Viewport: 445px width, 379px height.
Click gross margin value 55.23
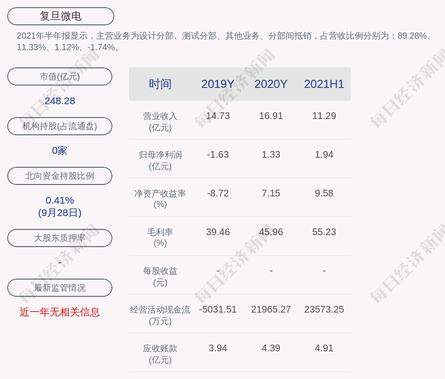[x=324, y=232]
